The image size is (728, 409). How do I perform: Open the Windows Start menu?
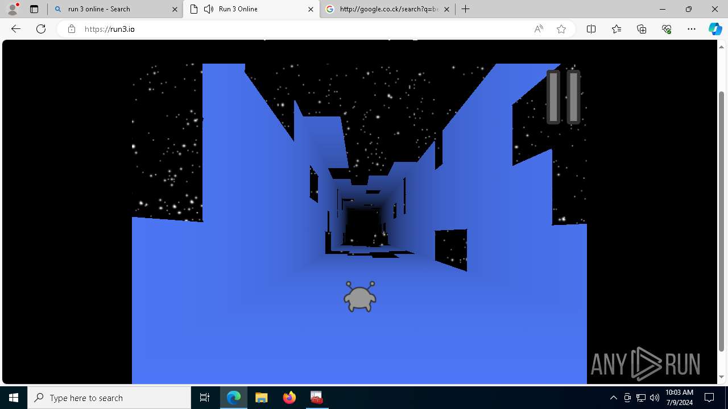(x=14, y=398)
